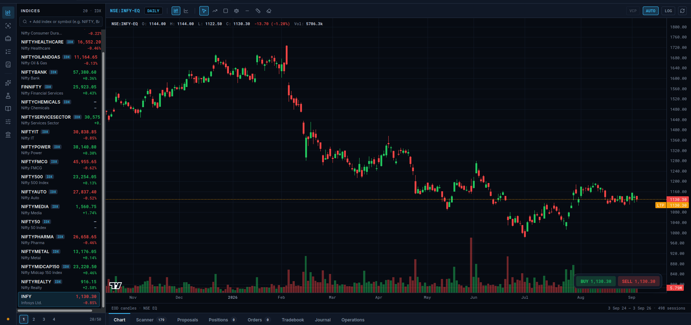Open the Proposals tab

pos(188,320)
